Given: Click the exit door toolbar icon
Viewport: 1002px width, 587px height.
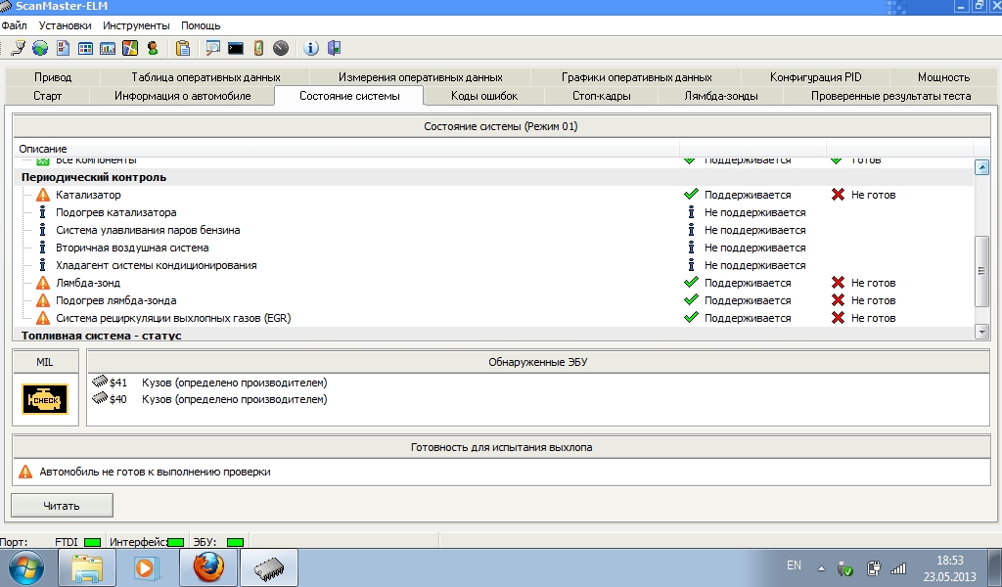Looking at the screenshot, I should point(334,48).
